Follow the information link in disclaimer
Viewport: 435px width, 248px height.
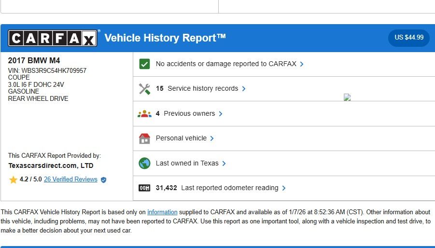point(162,212)
